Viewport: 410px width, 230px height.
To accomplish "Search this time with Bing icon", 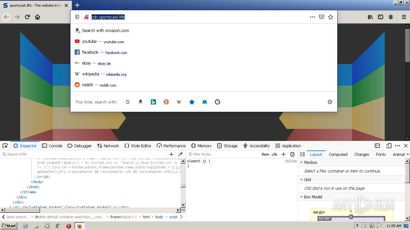I will (x=153, y=102).
